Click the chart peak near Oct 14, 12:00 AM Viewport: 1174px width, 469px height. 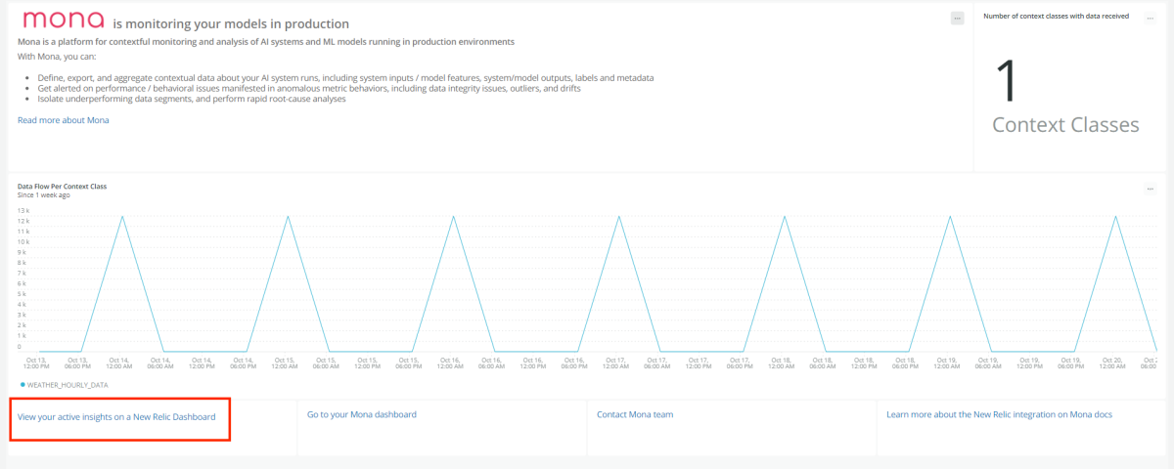122,216
